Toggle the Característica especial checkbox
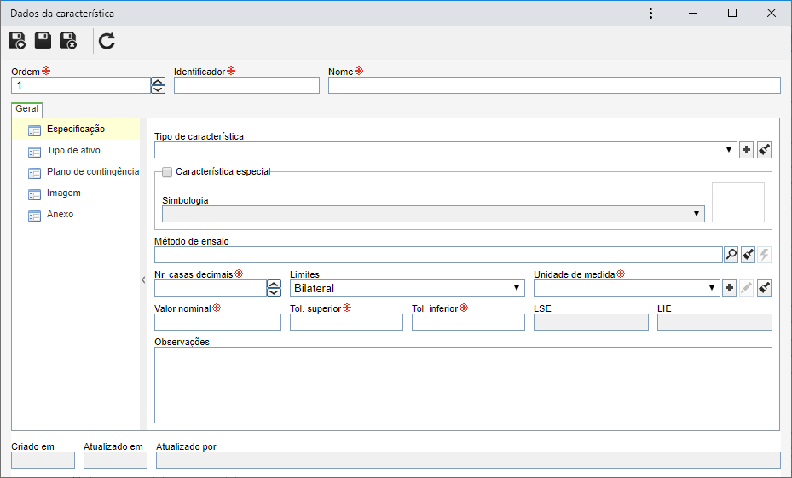The height and width of the screenshot is (478, 792). pos(167,172)
